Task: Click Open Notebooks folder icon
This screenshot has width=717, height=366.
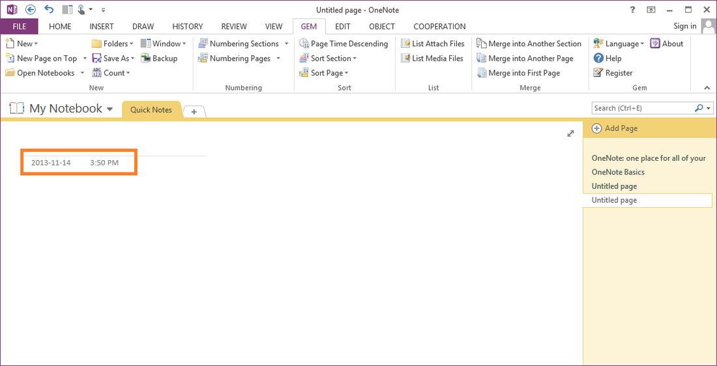Action: point(10,73)
